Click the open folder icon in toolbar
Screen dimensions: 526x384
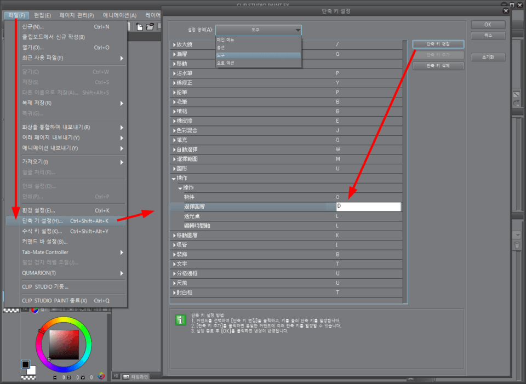(x=150, y=27)
